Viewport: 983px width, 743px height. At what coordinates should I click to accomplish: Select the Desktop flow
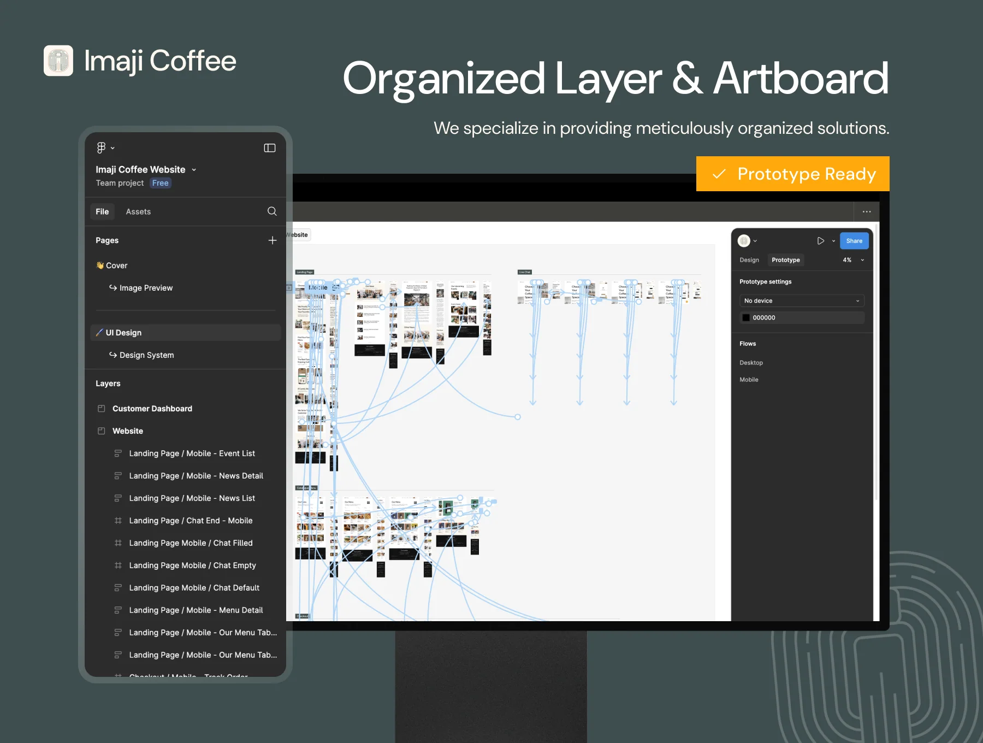[x=751, y=363]
